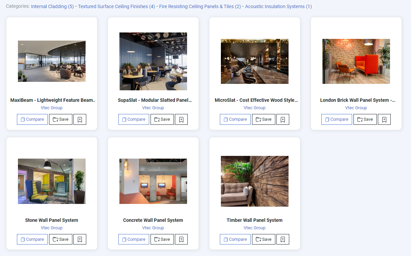
Task: Save the Timber Wall Panel System
Action: (x=264, y=239)
